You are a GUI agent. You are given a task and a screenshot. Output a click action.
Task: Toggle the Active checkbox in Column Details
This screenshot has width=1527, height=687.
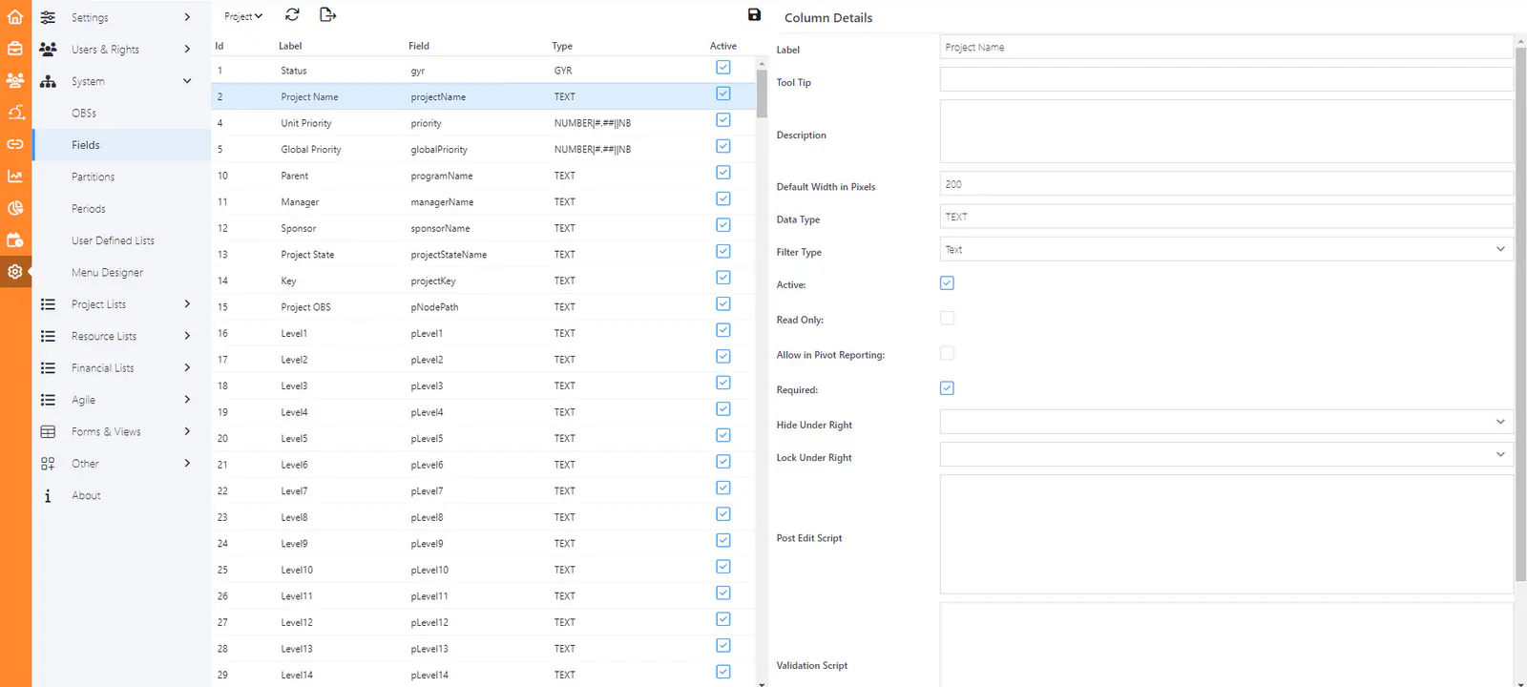coord(947,283)
